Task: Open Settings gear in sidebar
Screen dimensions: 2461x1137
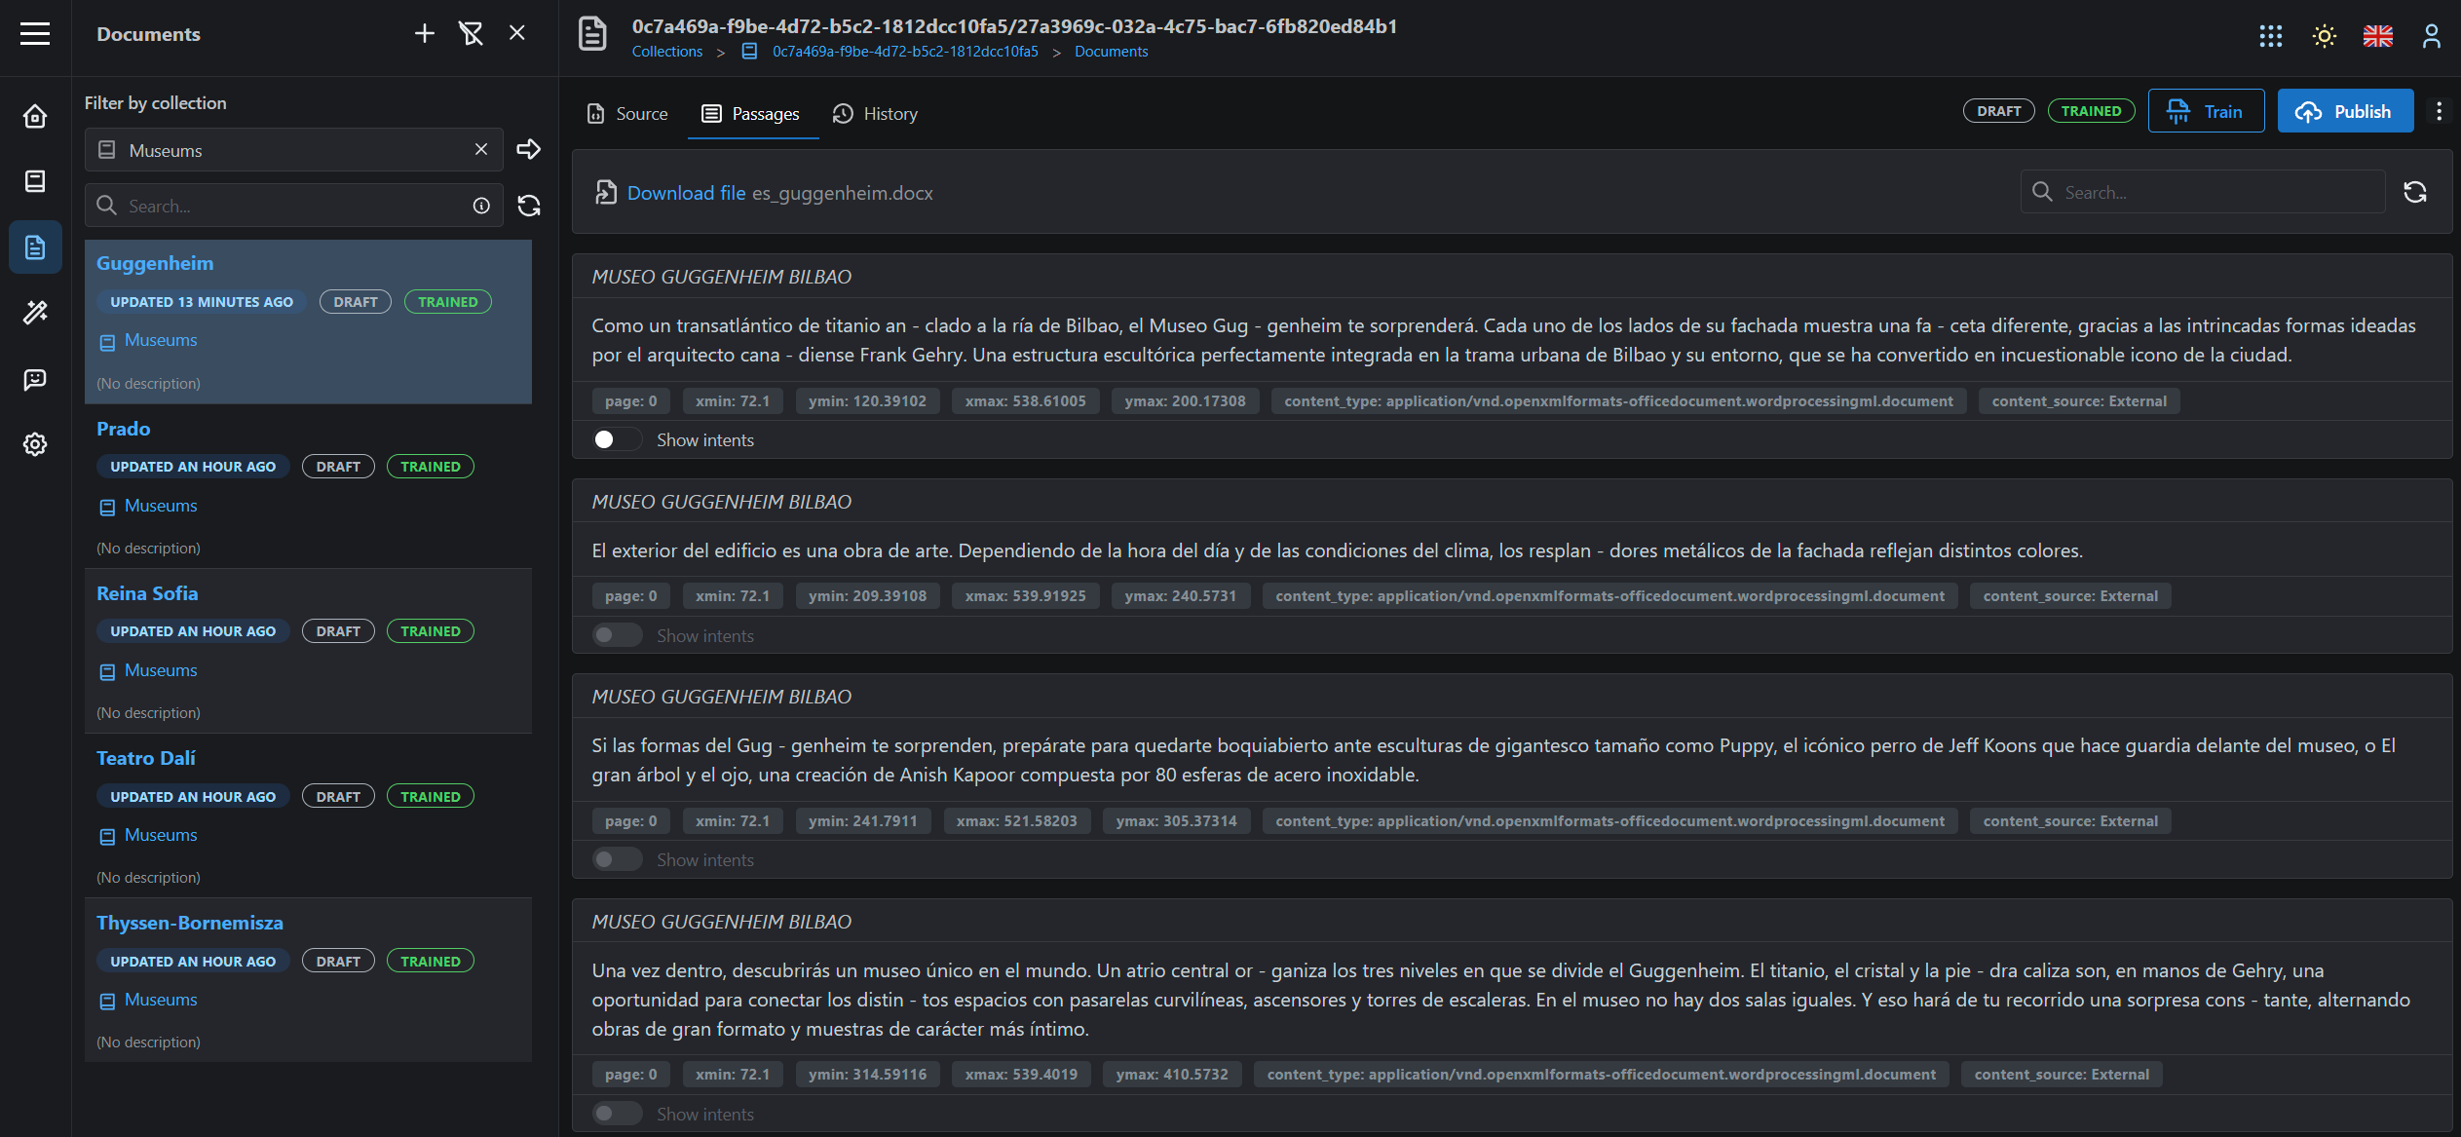Action: click(35, 444)
